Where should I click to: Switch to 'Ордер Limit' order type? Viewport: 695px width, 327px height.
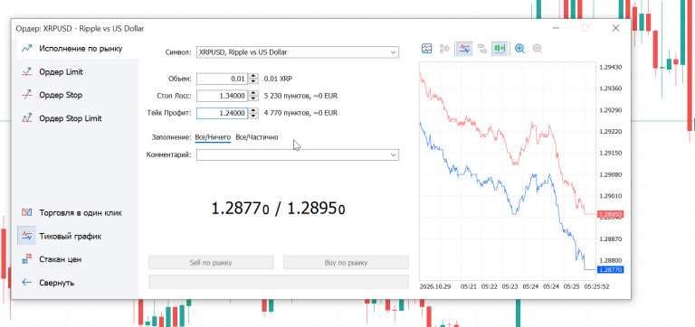(61, 71)
